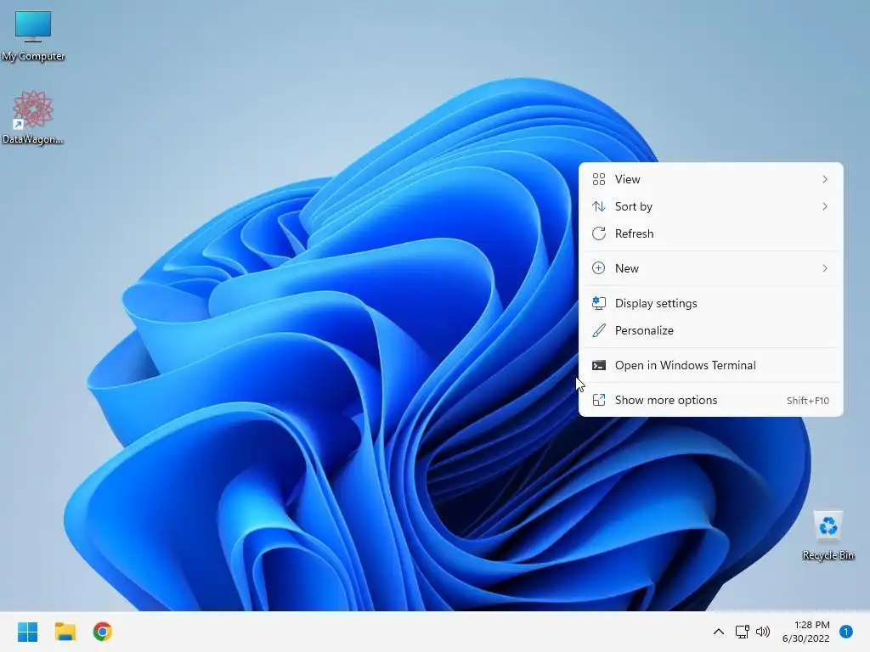Launch Google Chrome from the taskbar
Viewport: 870px width, 652px height.
(x=103, y=632)
